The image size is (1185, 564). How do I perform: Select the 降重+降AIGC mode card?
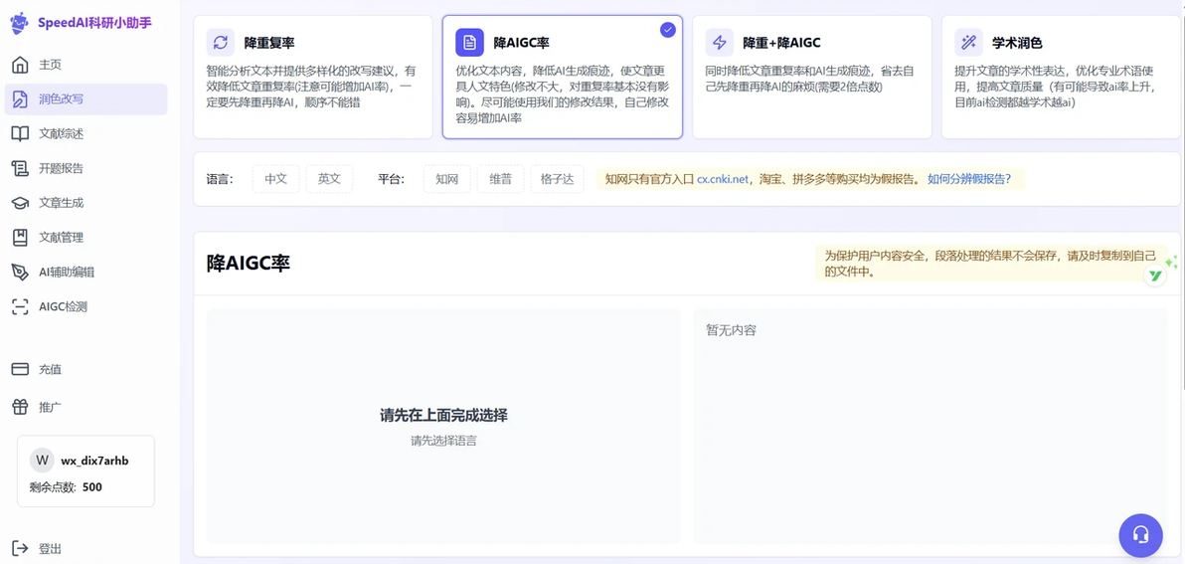click(811, 78)
